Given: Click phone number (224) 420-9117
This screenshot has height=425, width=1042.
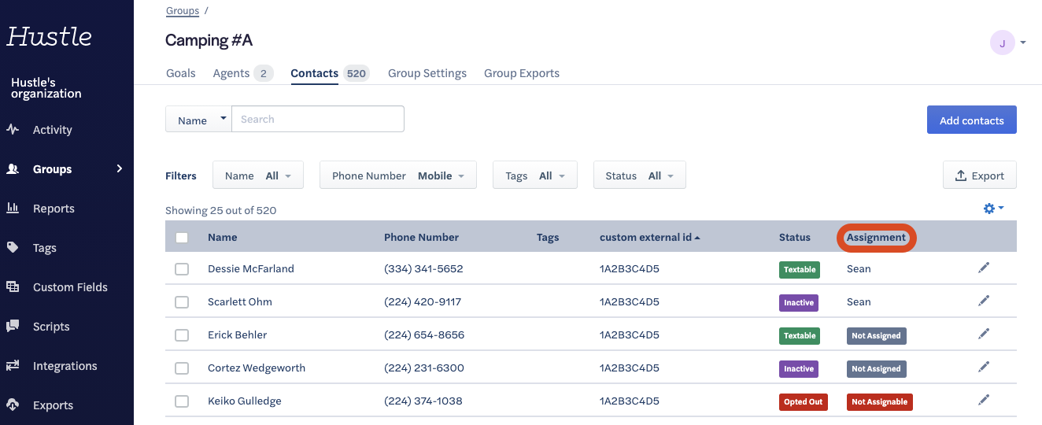Looking at the screenshot, I should pos(423,301).
